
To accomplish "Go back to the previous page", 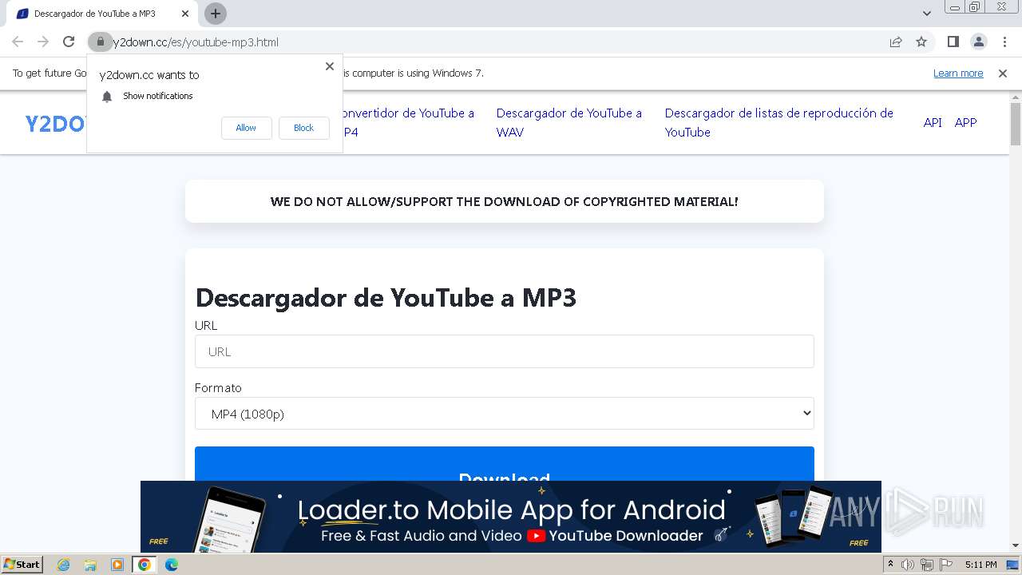I will (18, 42).
